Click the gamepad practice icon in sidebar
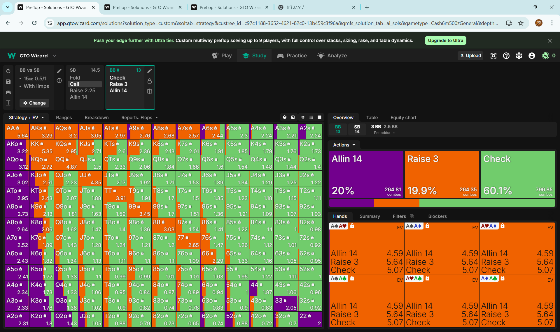The width and height of the screenshot is (560, 332). click(8, 92)
